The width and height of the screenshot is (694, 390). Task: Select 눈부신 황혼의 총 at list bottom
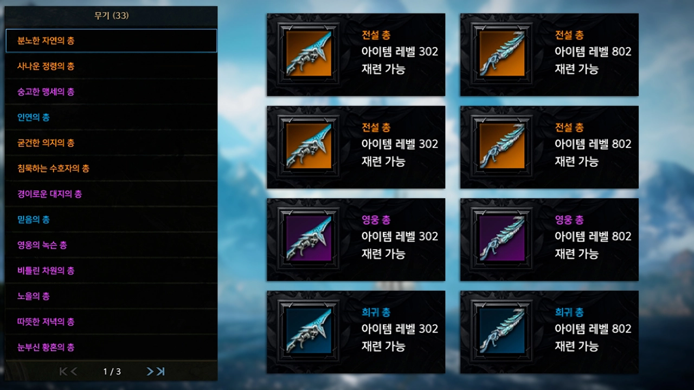(111, 347)
